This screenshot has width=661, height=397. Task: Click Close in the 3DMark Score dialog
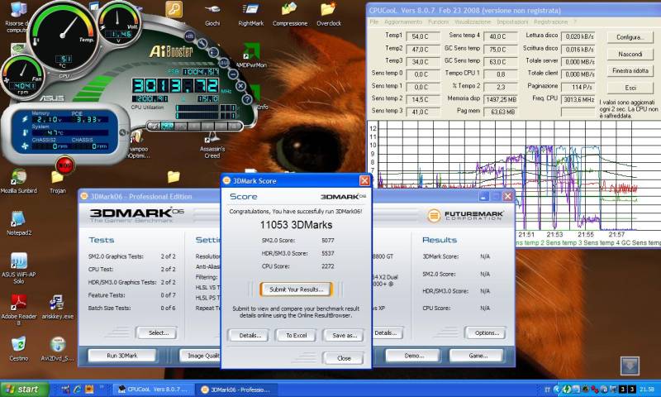click(x=343, y=358)
